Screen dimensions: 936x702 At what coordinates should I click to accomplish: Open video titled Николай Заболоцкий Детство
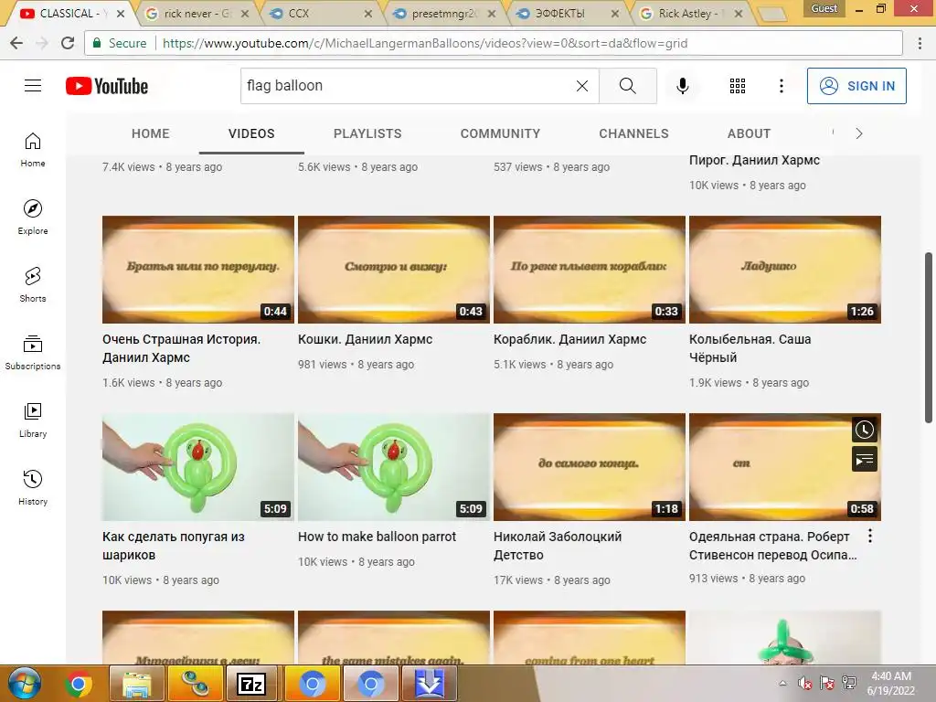tap(557, 546)
